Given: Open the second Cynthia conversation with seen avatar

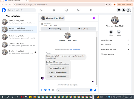Looking at the screenshot, I should coord(19,52).
